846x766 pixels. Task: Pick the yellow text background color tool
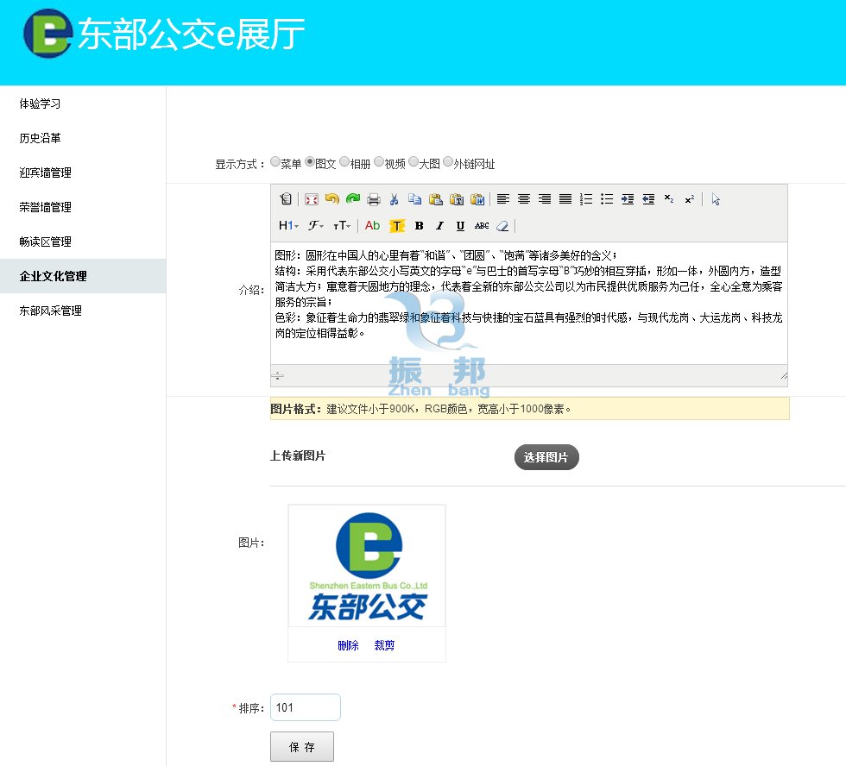pos(396,226)
